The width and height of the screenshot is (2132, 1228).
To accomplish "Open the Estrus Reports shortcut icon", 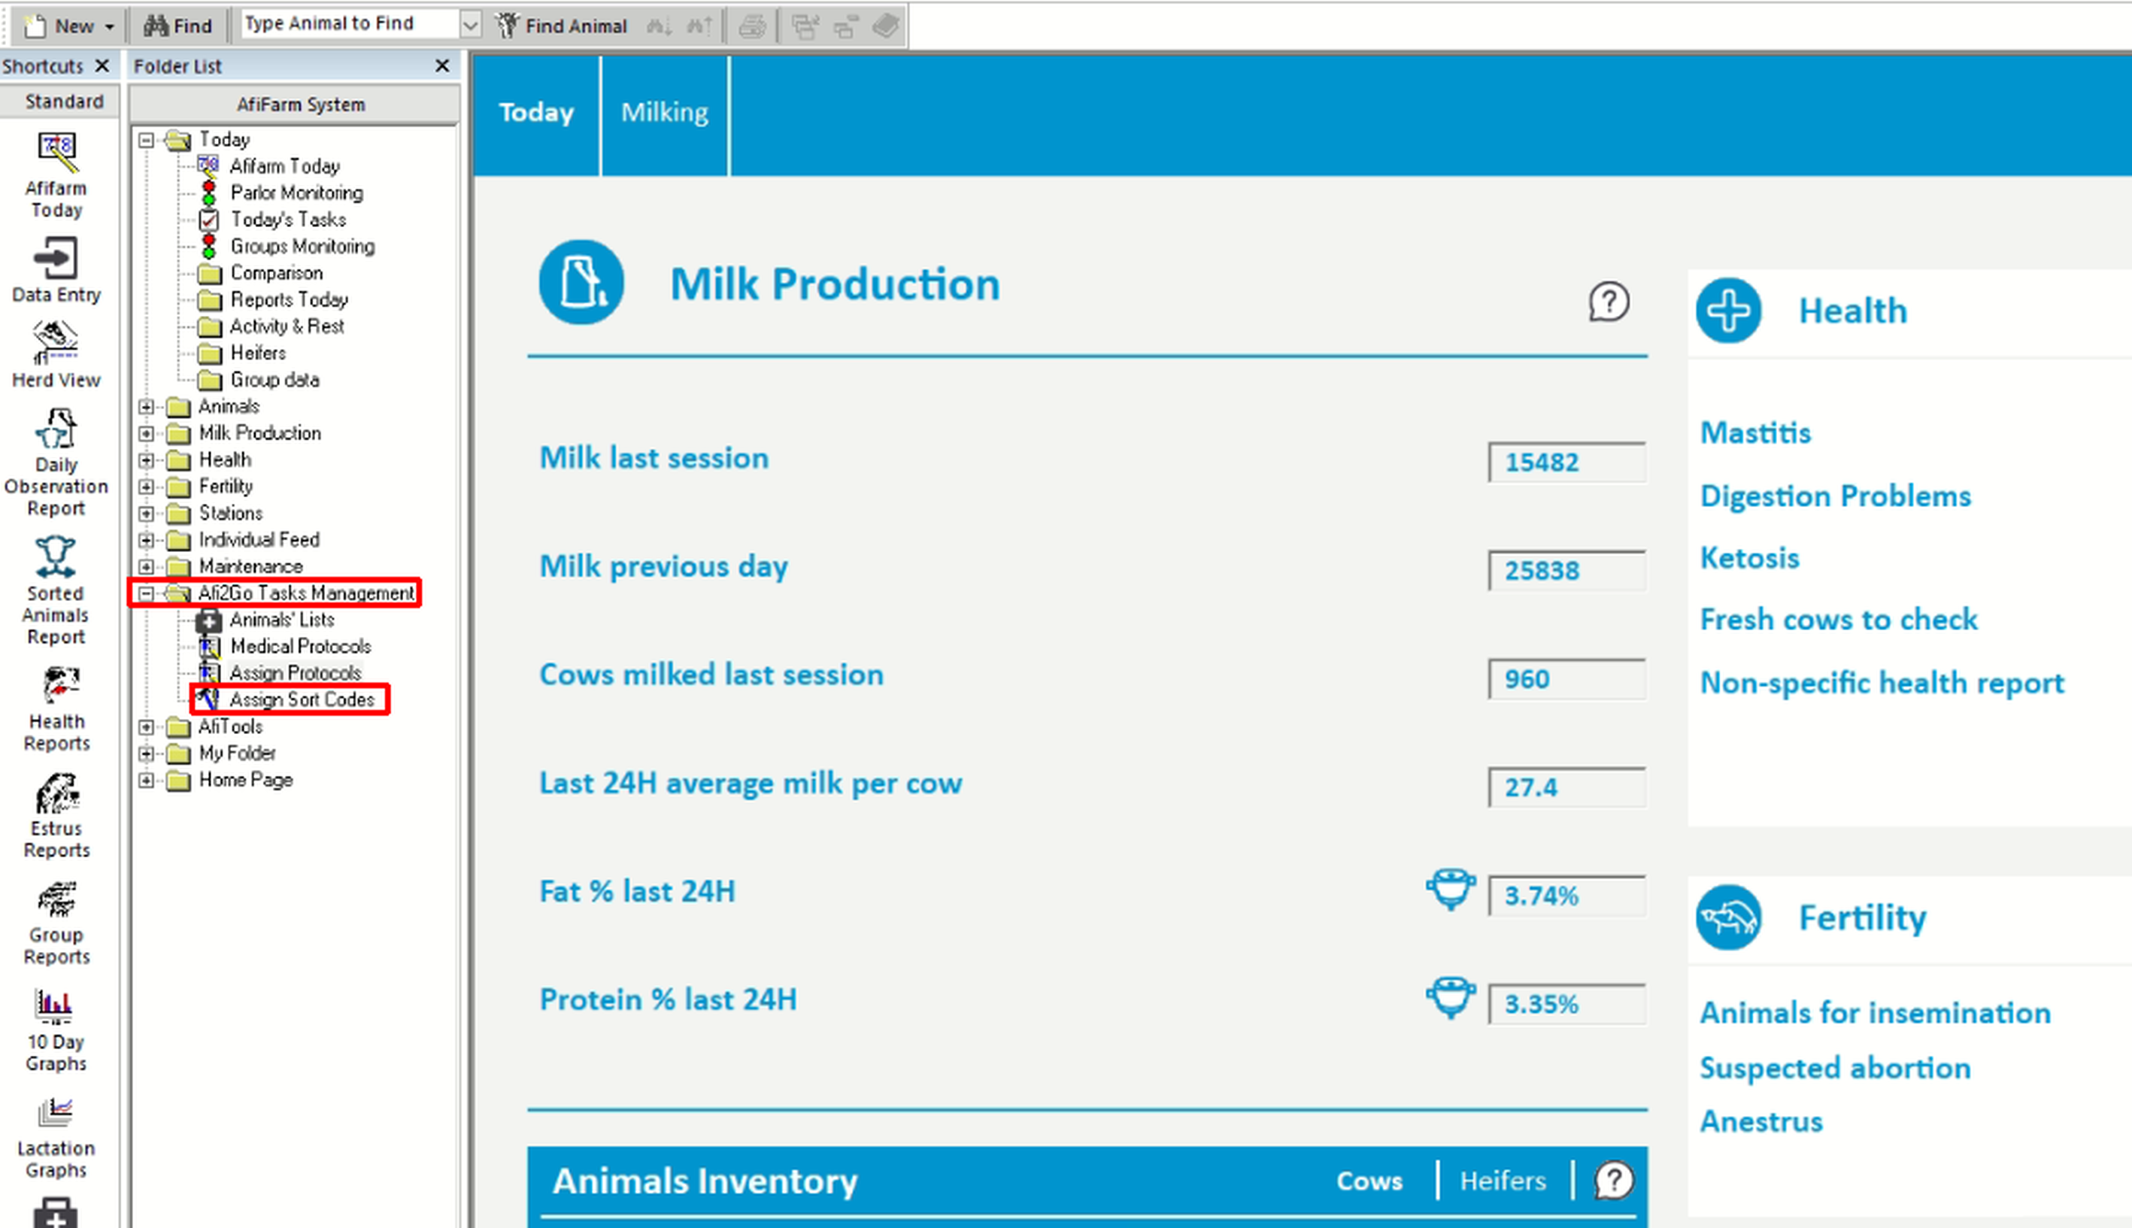I will [x=56, y=793].
